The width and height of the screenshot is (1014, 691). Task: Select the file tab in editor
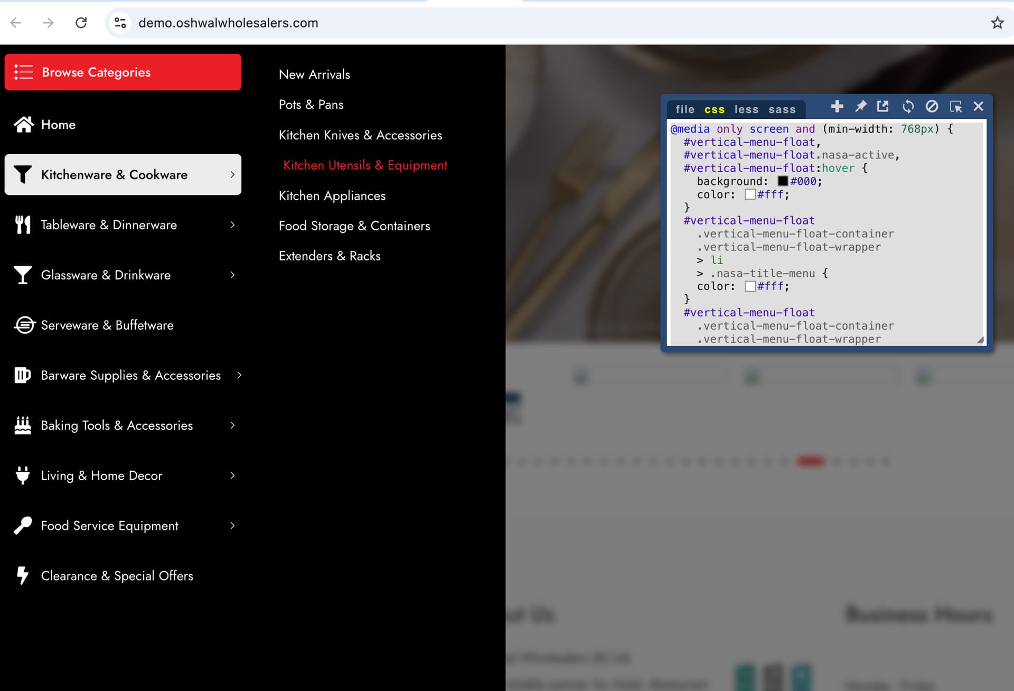(685, 109)
